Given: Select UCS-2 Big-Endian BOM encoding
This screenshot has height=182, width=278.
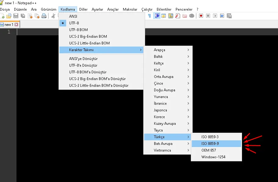Looking at the screenshot, I should pyautogui.click(x=102, y=37).
